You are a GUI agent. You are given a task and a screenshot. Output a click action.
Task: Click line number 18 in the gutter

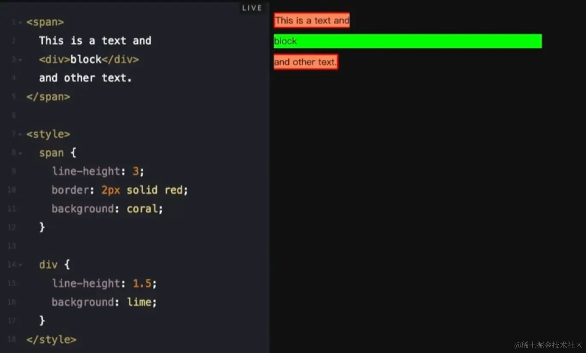(12, 340)
